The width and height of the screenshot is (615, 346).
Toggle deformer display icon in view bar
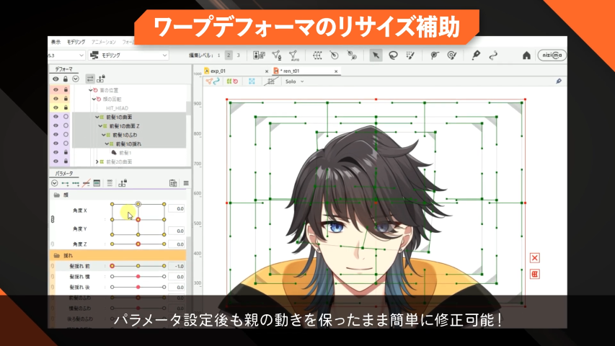tap(232, 81)
